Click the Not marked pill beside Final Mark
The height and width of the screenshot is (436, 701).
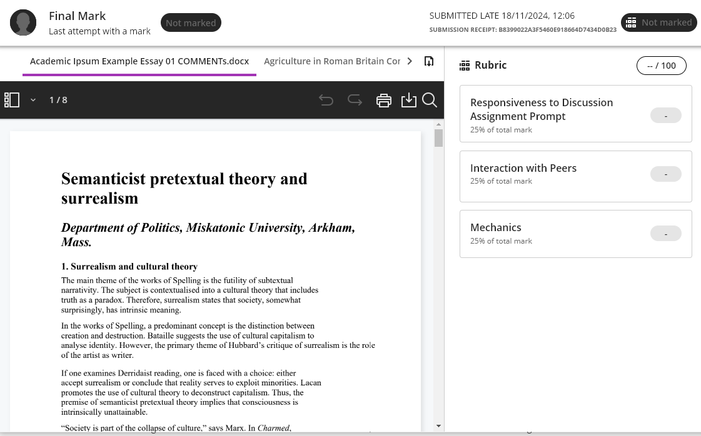(191, 23)
